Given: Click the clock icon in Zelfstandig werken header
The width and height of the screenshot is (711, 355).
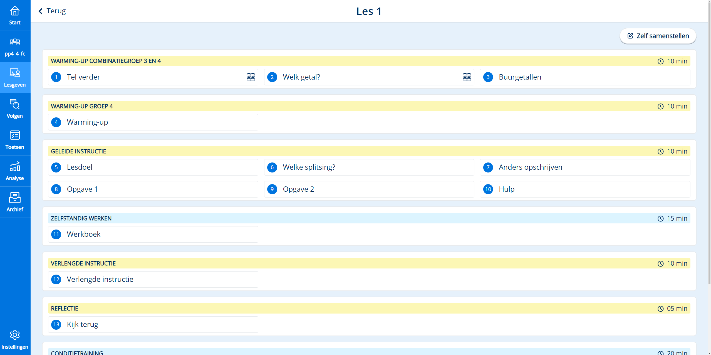Looking at the screenshot, I should click(661, 218).
